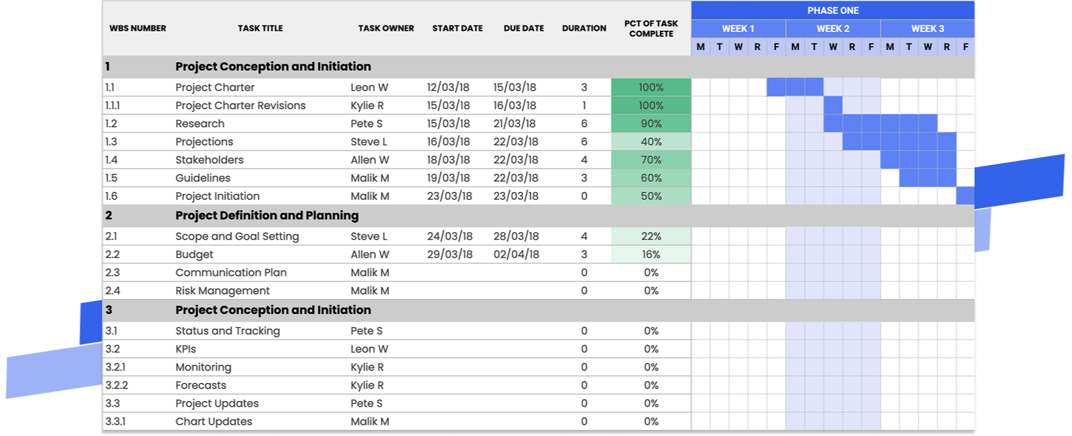Click the TASK TITLE column header

pos(260,28)
